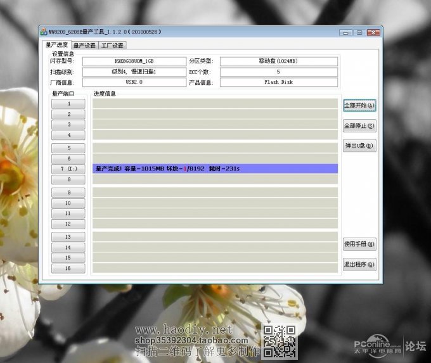Click the 闪存型号 field showing K9HBG08U0M_1GB
Screen dimensions: 431x363
pyautogui.click(x=134, y=61)
